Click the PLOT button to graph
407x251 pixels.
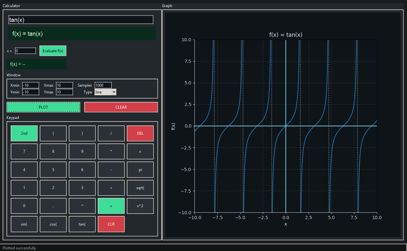point(43,107)
